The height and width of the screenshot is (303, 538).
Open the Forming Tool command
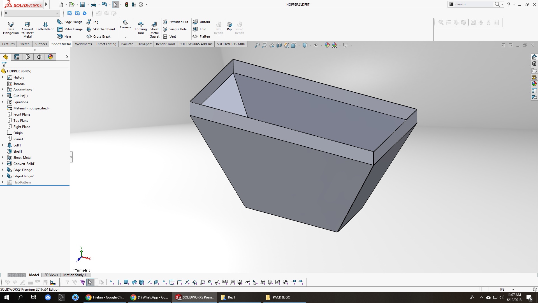point(141,28)
